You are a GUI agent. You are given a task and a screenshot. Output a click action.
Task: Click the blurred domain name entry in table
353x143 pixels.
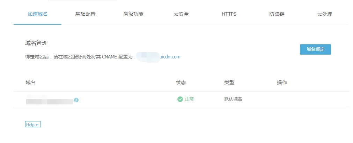(x=50, y=100)
